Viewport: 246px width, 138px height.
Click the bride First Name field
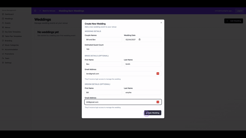103,64
